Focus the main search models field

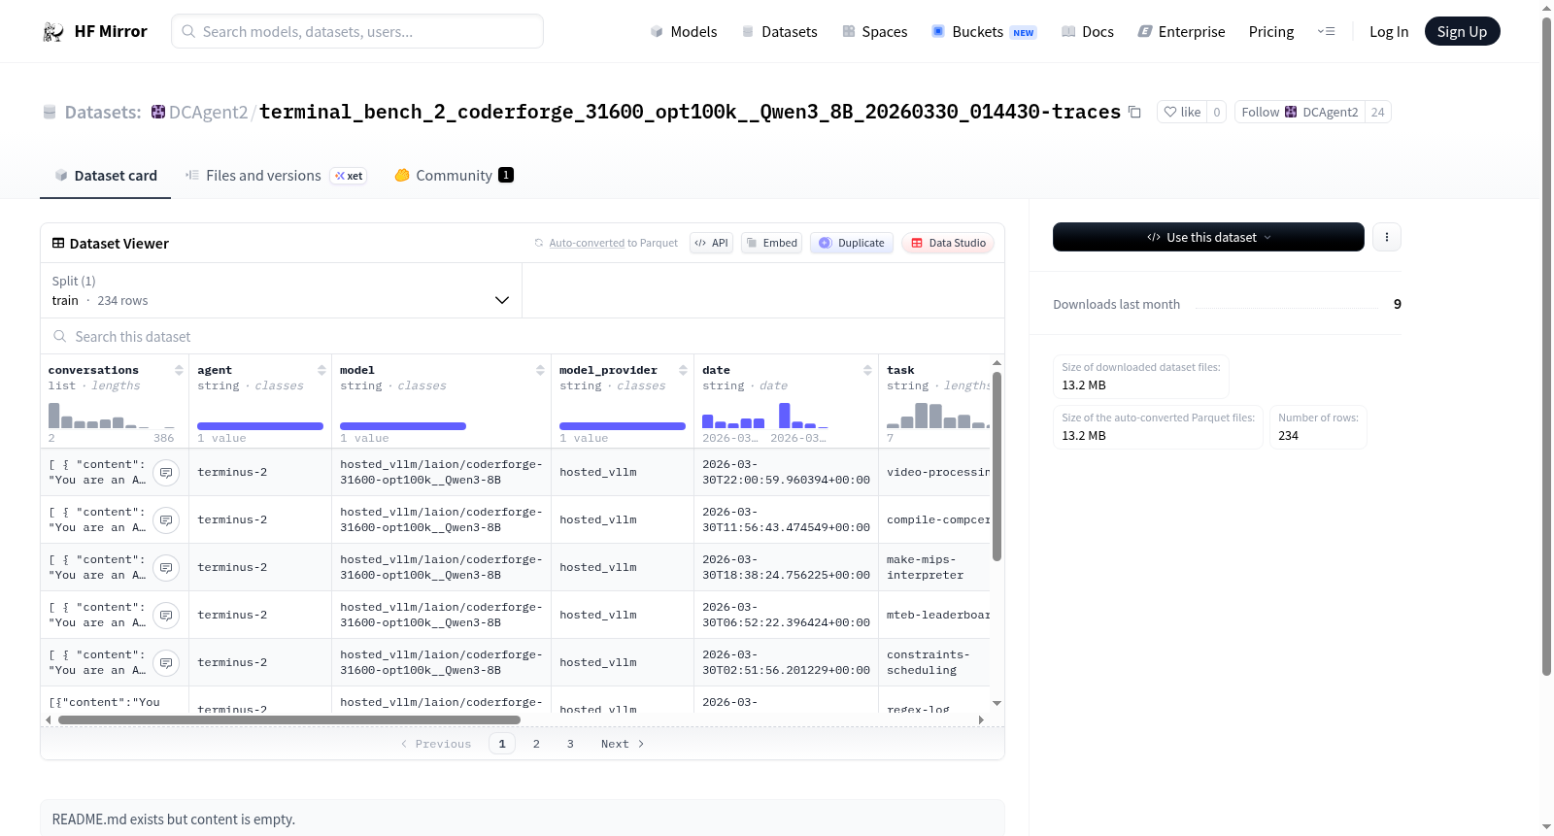[x=357, y=31]
